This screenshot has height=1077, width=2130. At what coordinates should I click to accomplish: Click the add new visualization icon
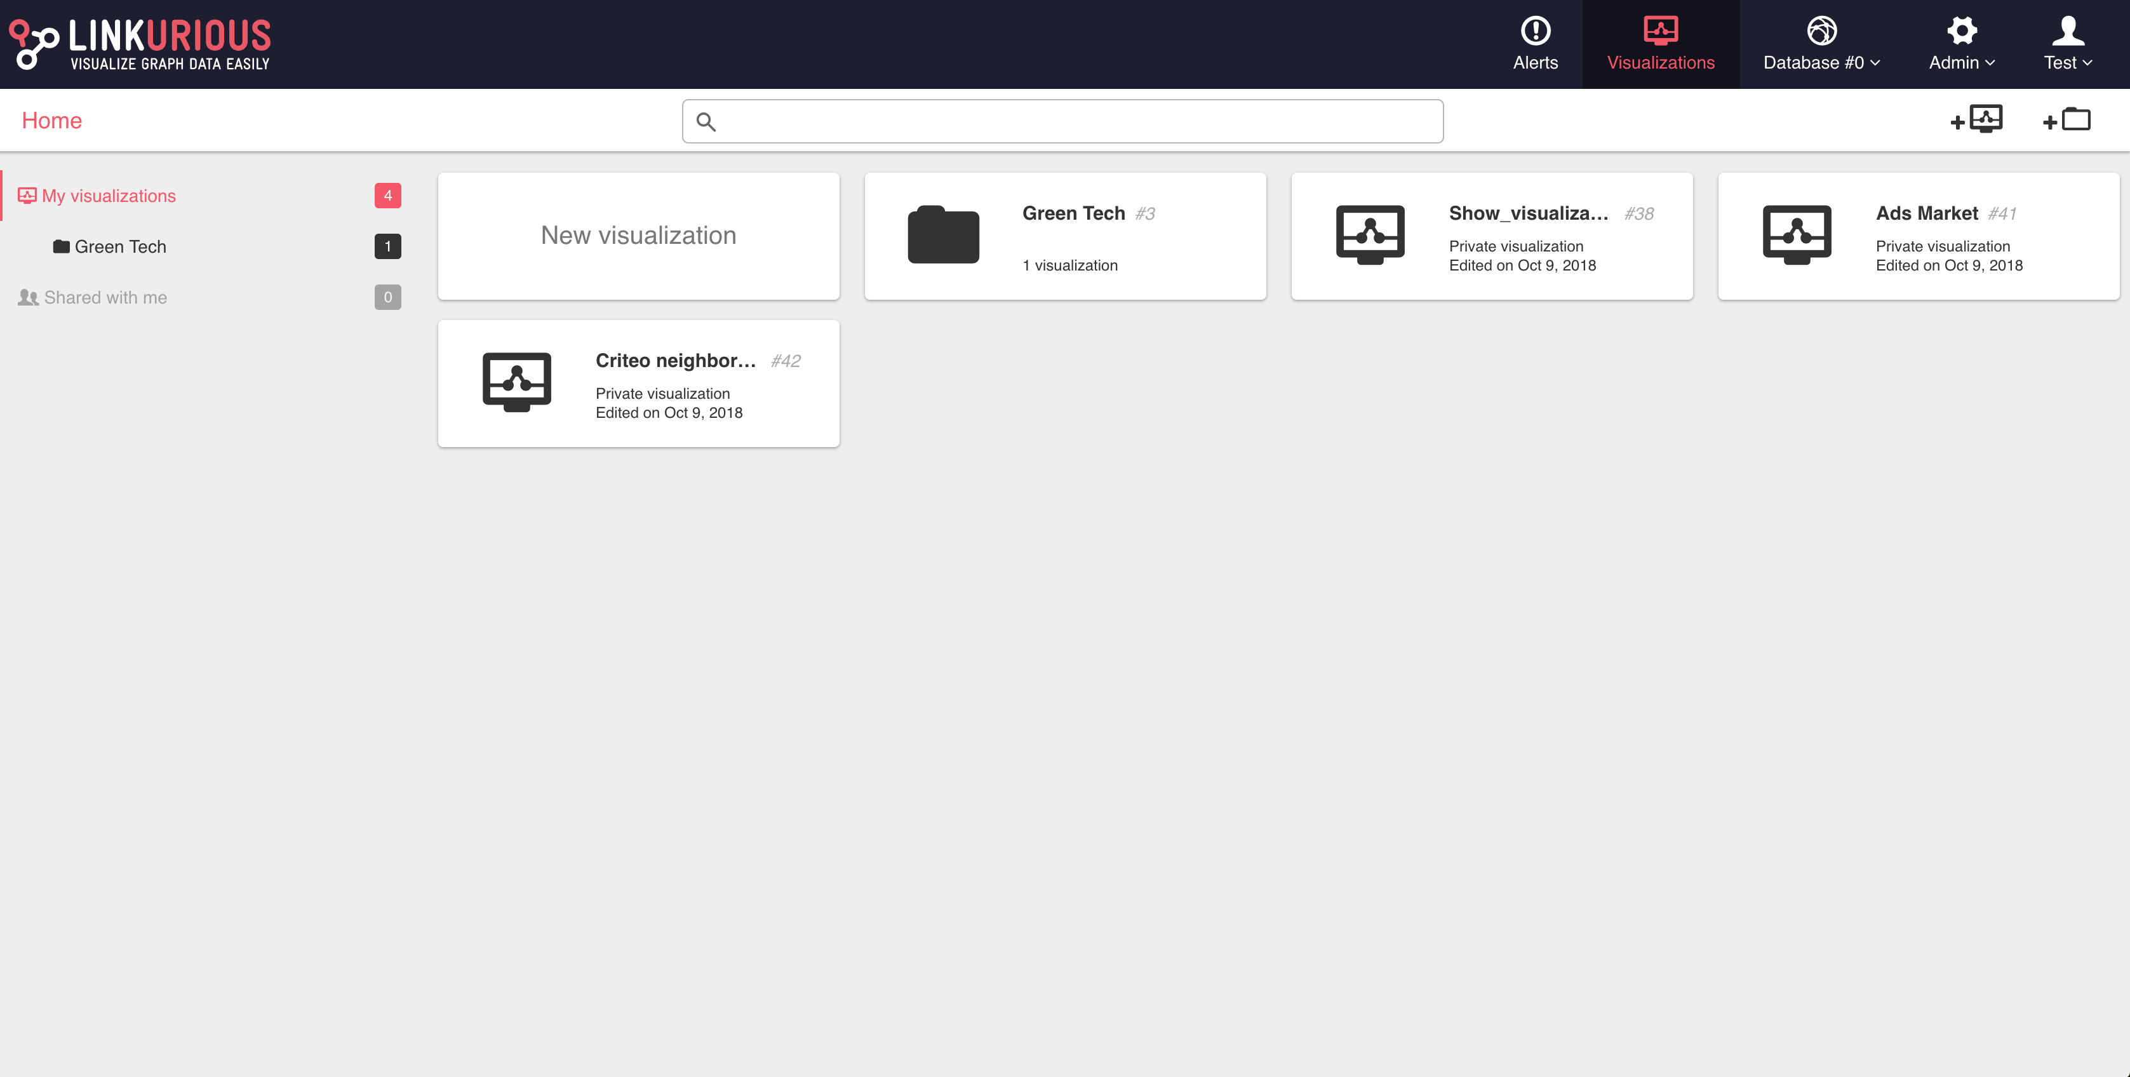coord(1976,120)
